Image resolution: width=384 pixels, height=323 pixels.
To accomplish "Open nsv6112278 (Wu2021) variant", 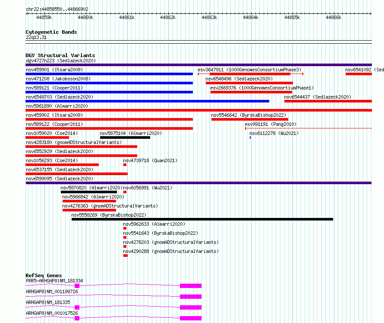I will tap(274, 133).
